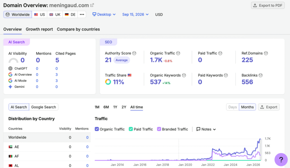Click the Export to PDF button
The height and width of the screenshot is (168, 290).
click(268, 6)
